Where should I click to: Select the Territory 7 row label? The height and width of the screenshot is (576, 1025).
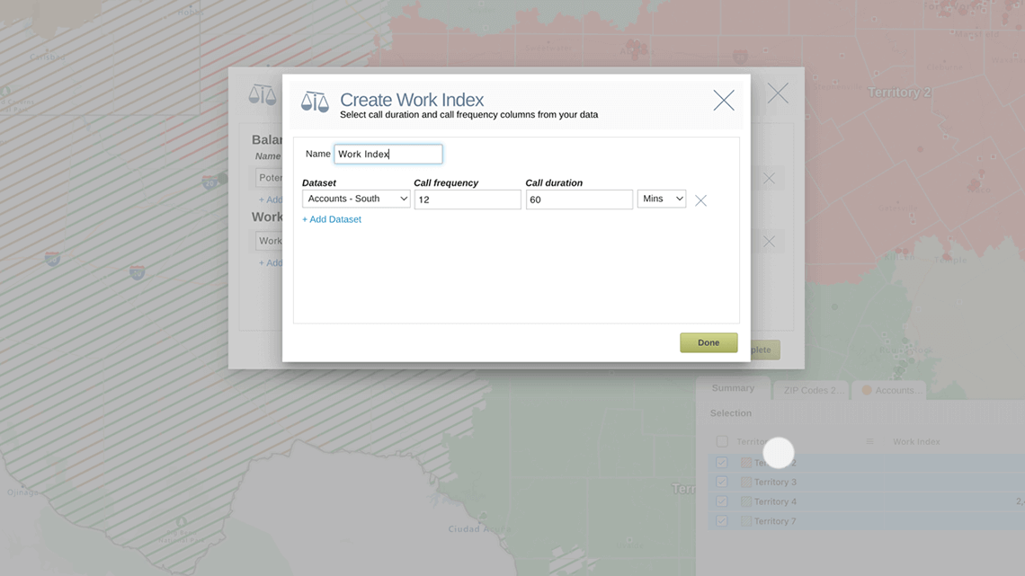[x=775, y=521]
